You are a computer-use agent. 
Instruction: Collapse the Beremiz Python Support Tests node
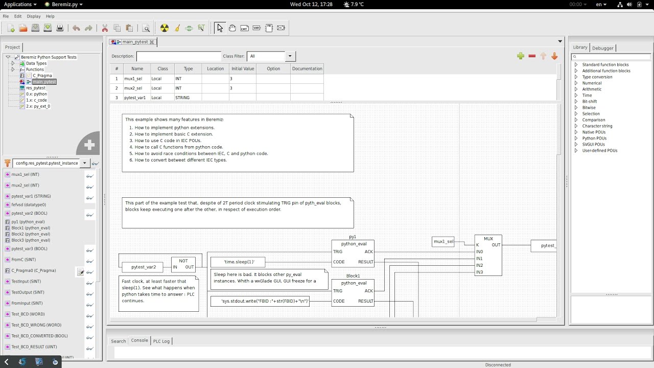pyautogui.click(x=8, y=57)
